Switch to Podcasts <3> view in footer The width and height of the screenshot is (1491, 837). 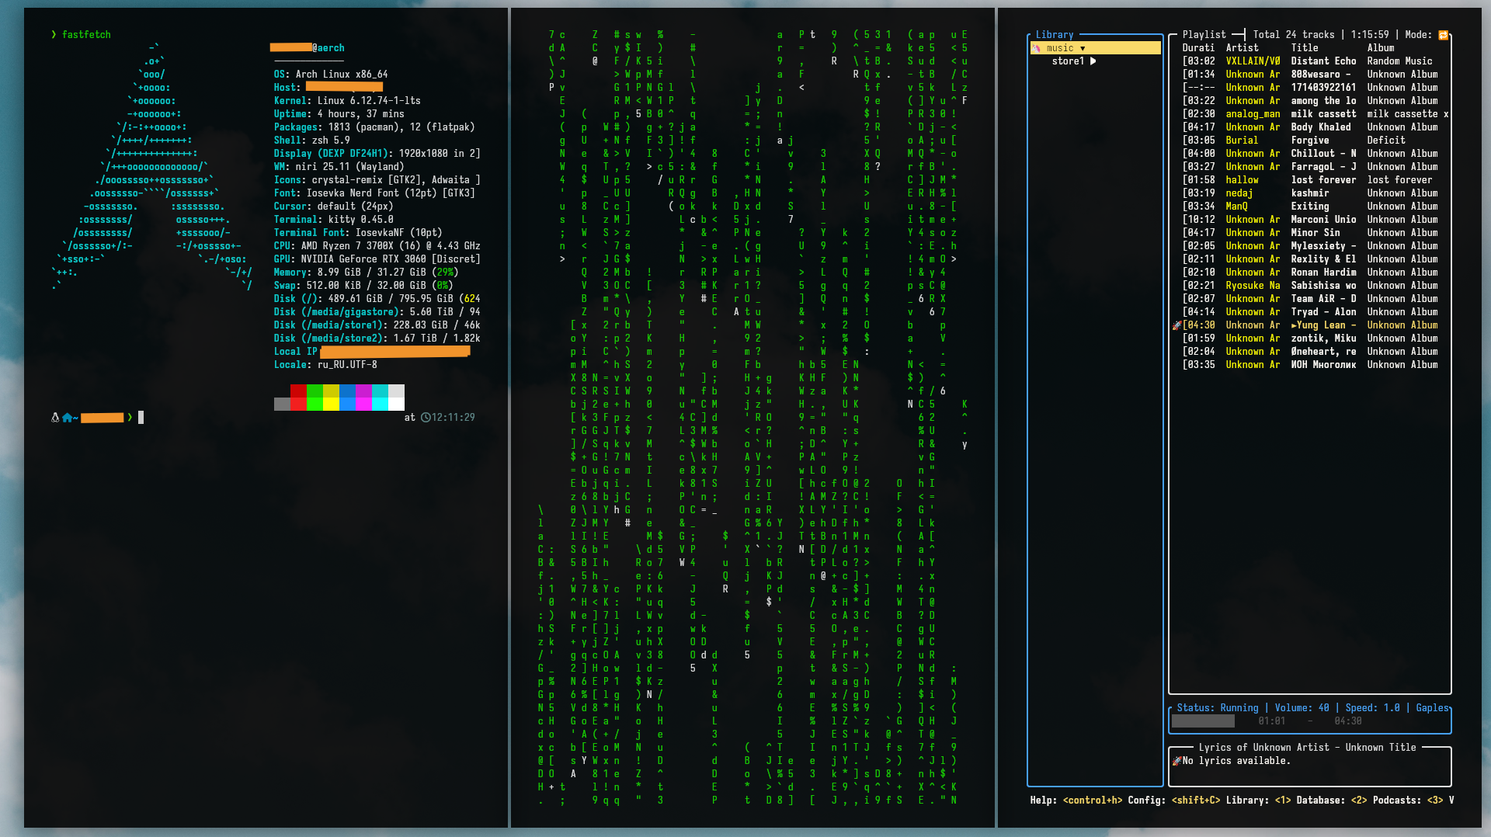pos(1408,801)
